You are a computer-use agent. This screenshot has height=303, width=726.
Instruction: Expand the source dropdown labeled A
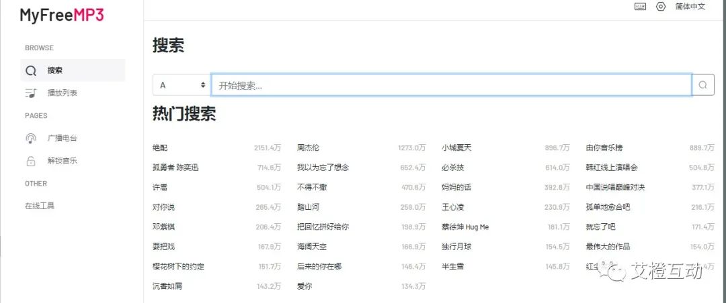click(x=182, y=85)
